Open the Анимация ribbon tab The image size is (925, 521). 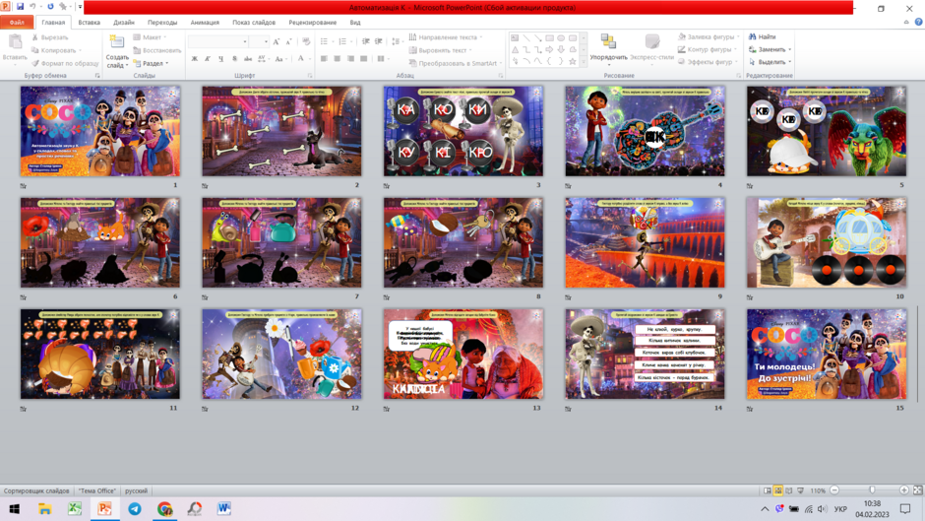(x=205, y=23)
